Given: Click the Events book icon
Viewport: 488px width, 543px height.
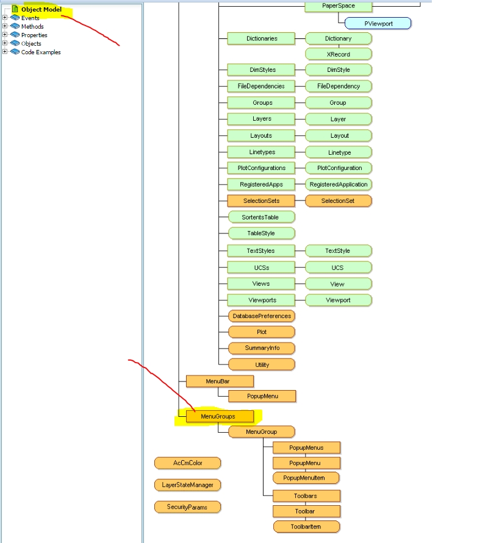Looking at the screenshot, I should (x=15, y=18).
